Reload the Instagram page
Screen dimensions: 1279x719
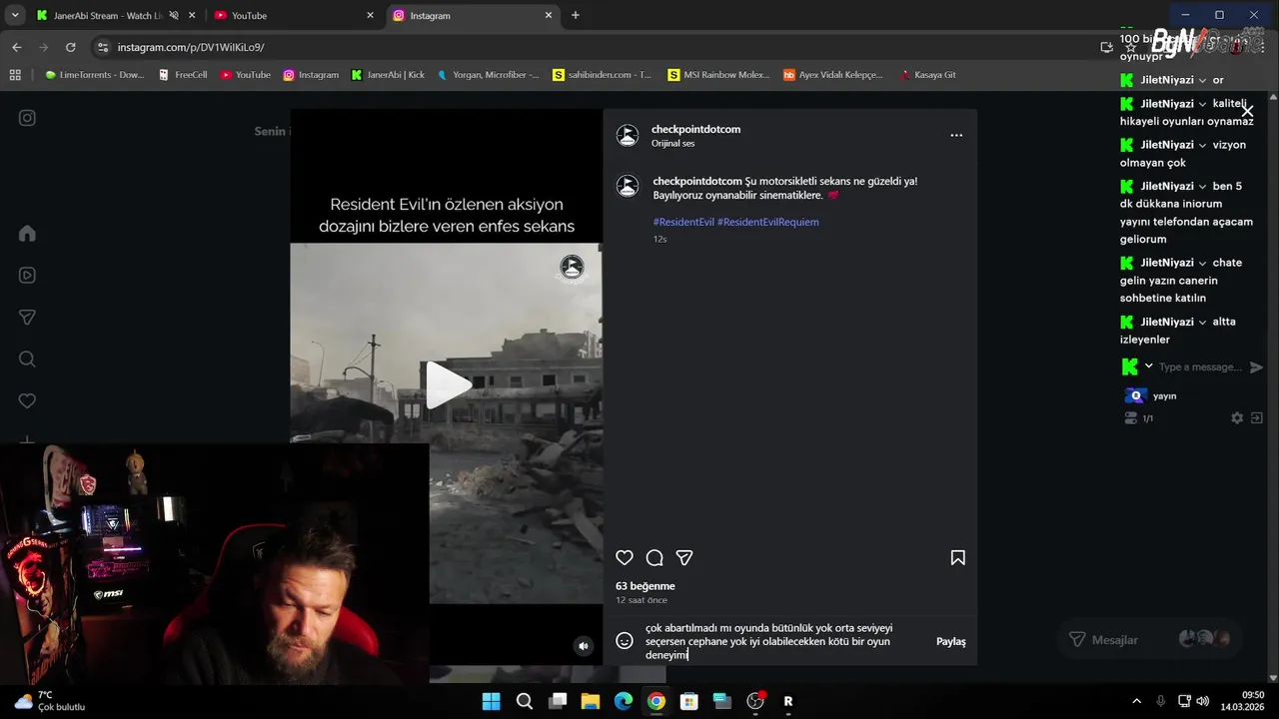click(x=70, y=47)
